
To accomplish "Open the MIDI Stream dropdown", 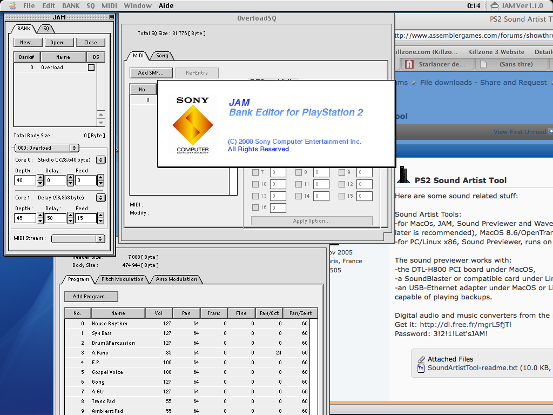I will (x=78, y=238).
